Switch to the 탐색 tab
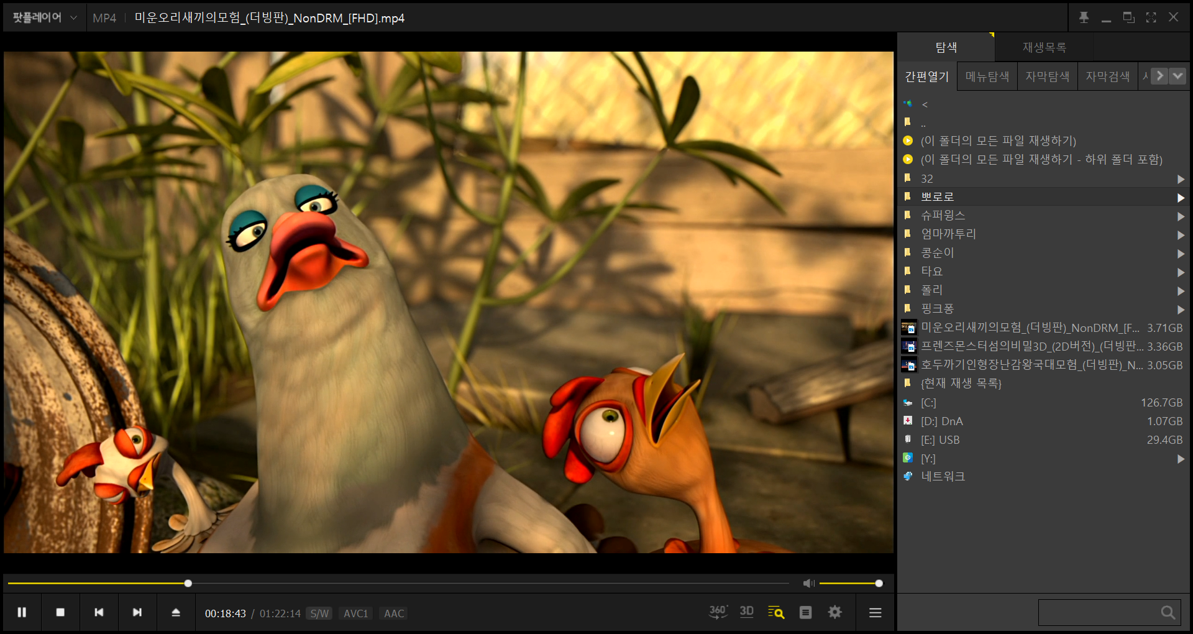 (x=946, y=47)
